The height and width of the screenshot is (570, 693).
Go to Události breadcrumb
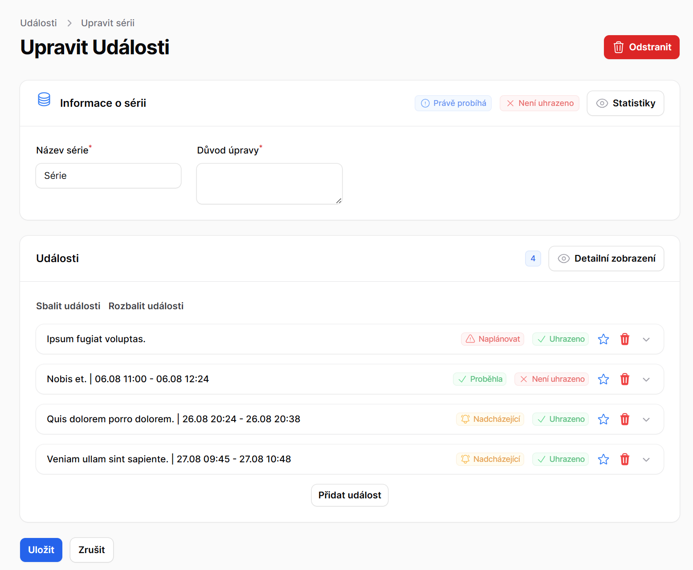point(39,23)
